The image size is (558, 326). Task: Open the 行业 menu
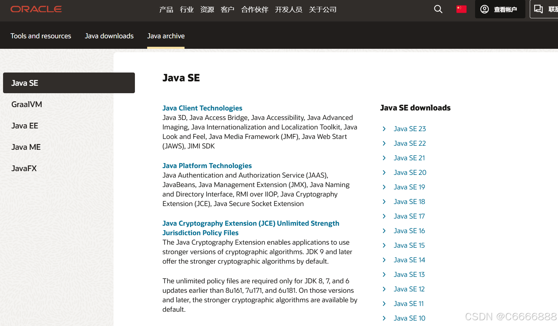(187, 9)
